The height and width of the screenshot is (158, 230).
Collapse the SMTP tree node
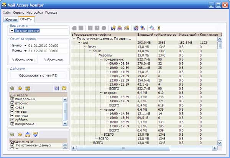click(90, 51)
